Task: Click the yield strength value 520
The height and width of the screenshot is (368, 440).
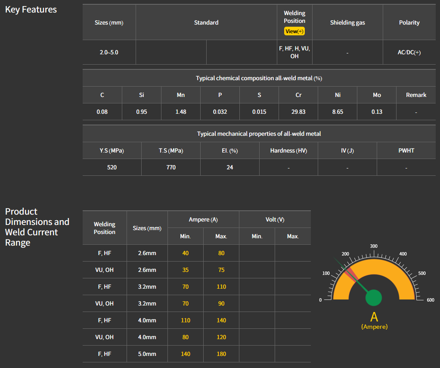Action: (112, 167)
